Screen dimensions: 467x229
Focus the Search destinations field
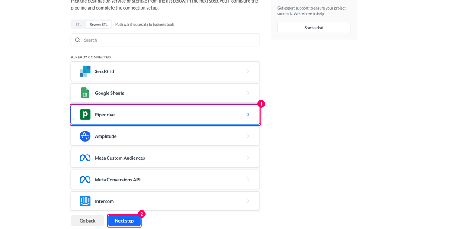click(x=165, y=40)
